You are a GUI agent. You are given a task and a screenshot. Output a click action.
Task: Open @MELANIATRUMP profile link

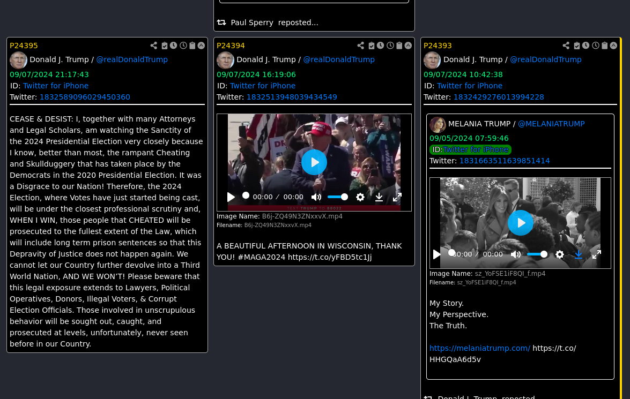[x=551, y=124]
